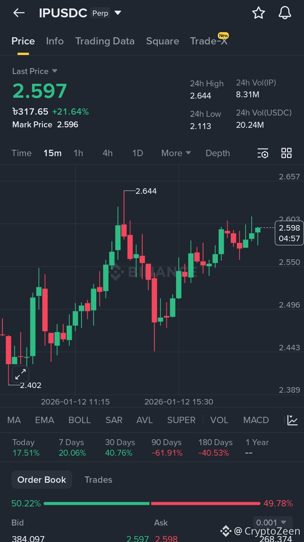Viewport: 304px width, 542px height.
Task: Toggle the AVL indicator
Action: [x=145, y=420]
